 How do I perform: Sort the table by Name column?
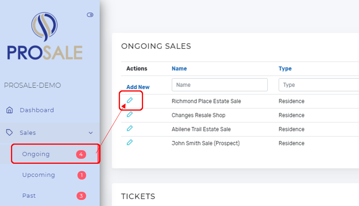pos(179,68)
